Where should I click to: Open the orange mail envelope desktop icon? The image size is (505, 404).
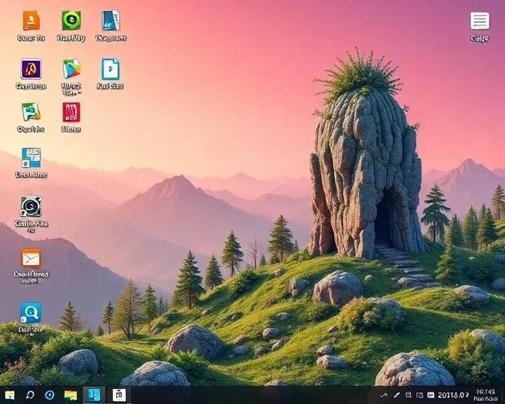(x=31, y=258)
